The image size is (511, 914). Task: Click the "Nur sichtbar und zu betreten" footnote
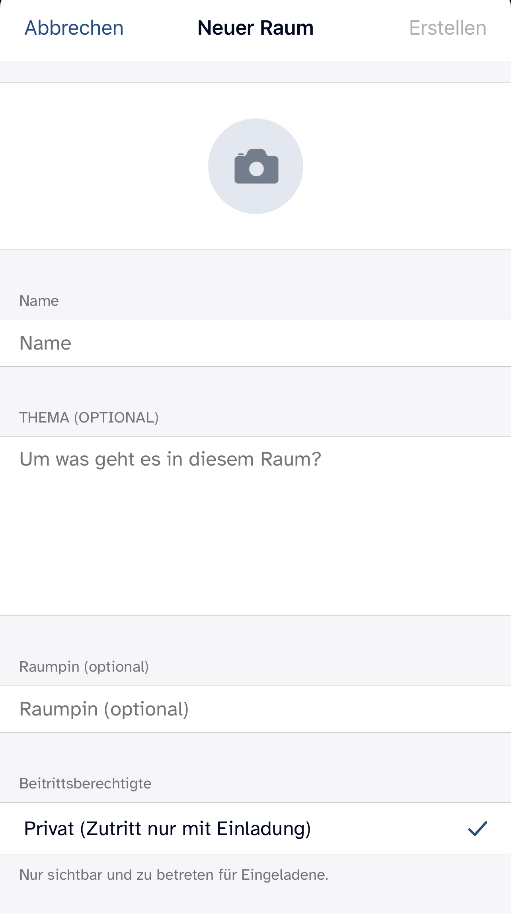pos(174,875)
